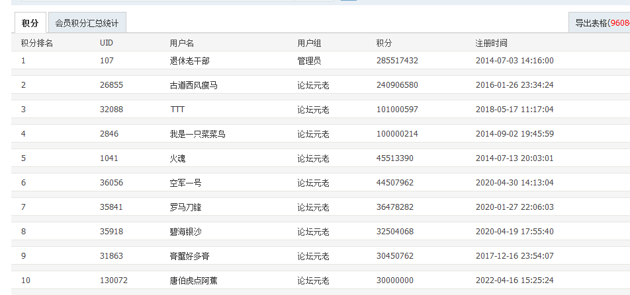Click UID 32088
The image size is (630, 295).
[x=112, y=110]
